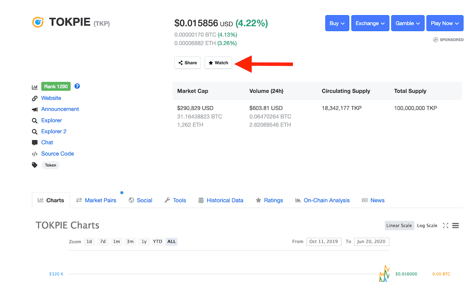Click the Token tag pill
This screenshot has width=473, height=282.
[x=50, y=165]
